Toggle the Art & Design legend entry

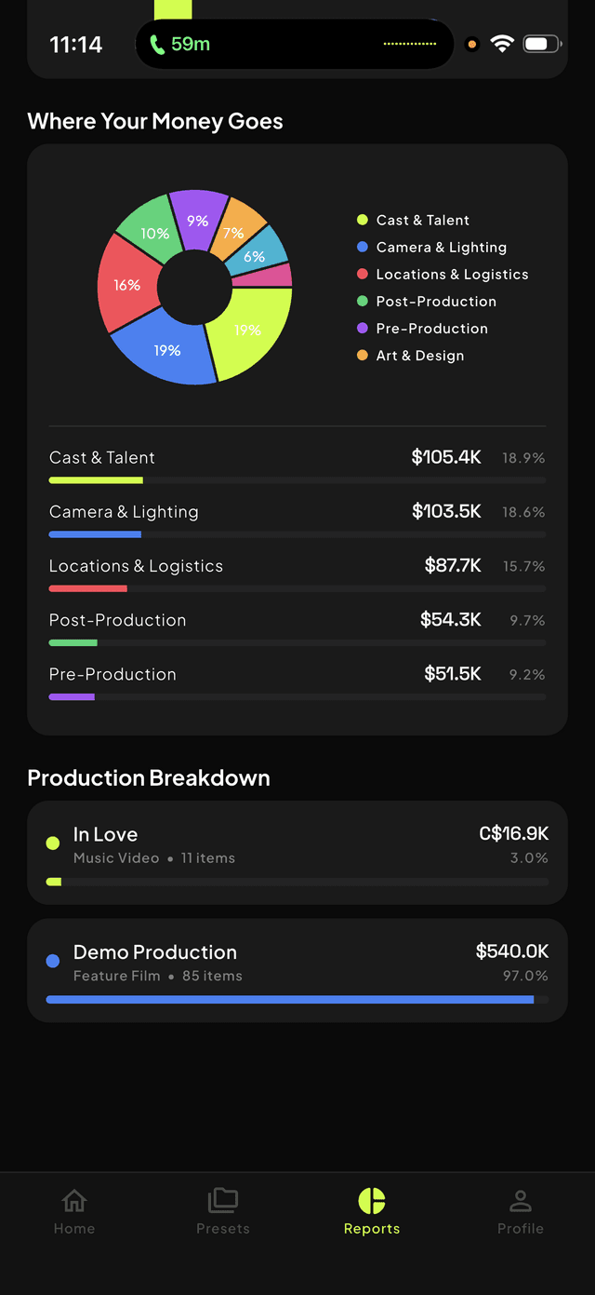(x=412, y=355)
